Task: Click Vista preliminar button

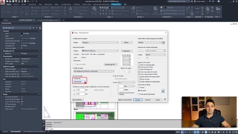Action: 78,100
